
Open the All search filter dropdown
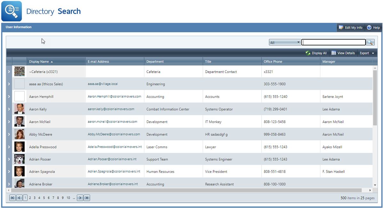point(298,42)
